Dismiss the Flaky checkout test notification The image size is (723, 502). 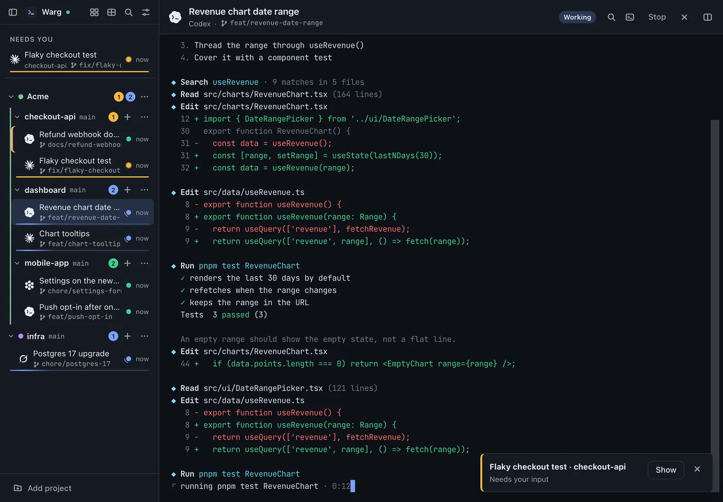pos(697,469)
